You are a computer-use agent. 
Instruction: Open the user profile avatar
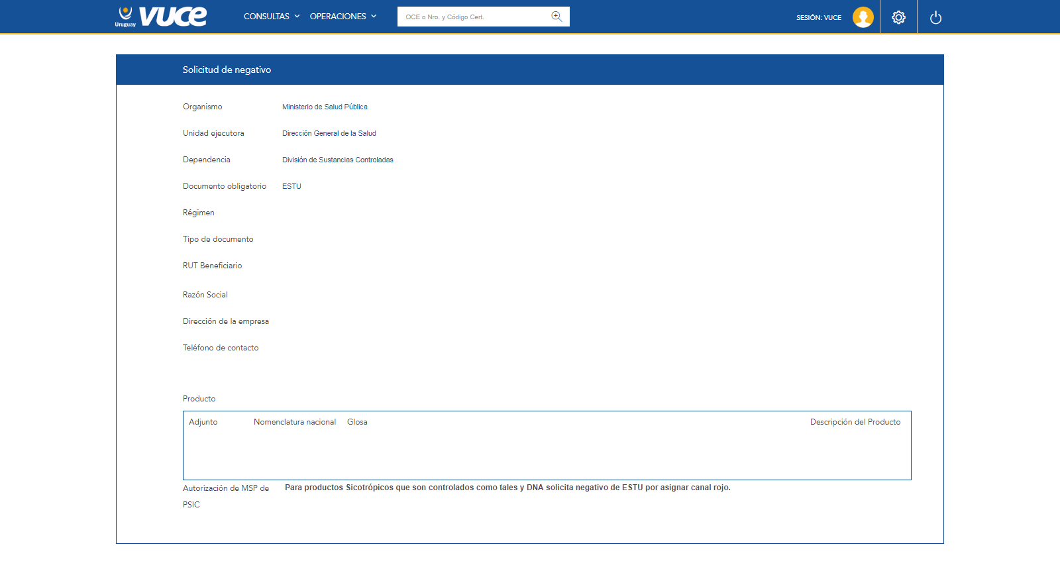(863, 17)
